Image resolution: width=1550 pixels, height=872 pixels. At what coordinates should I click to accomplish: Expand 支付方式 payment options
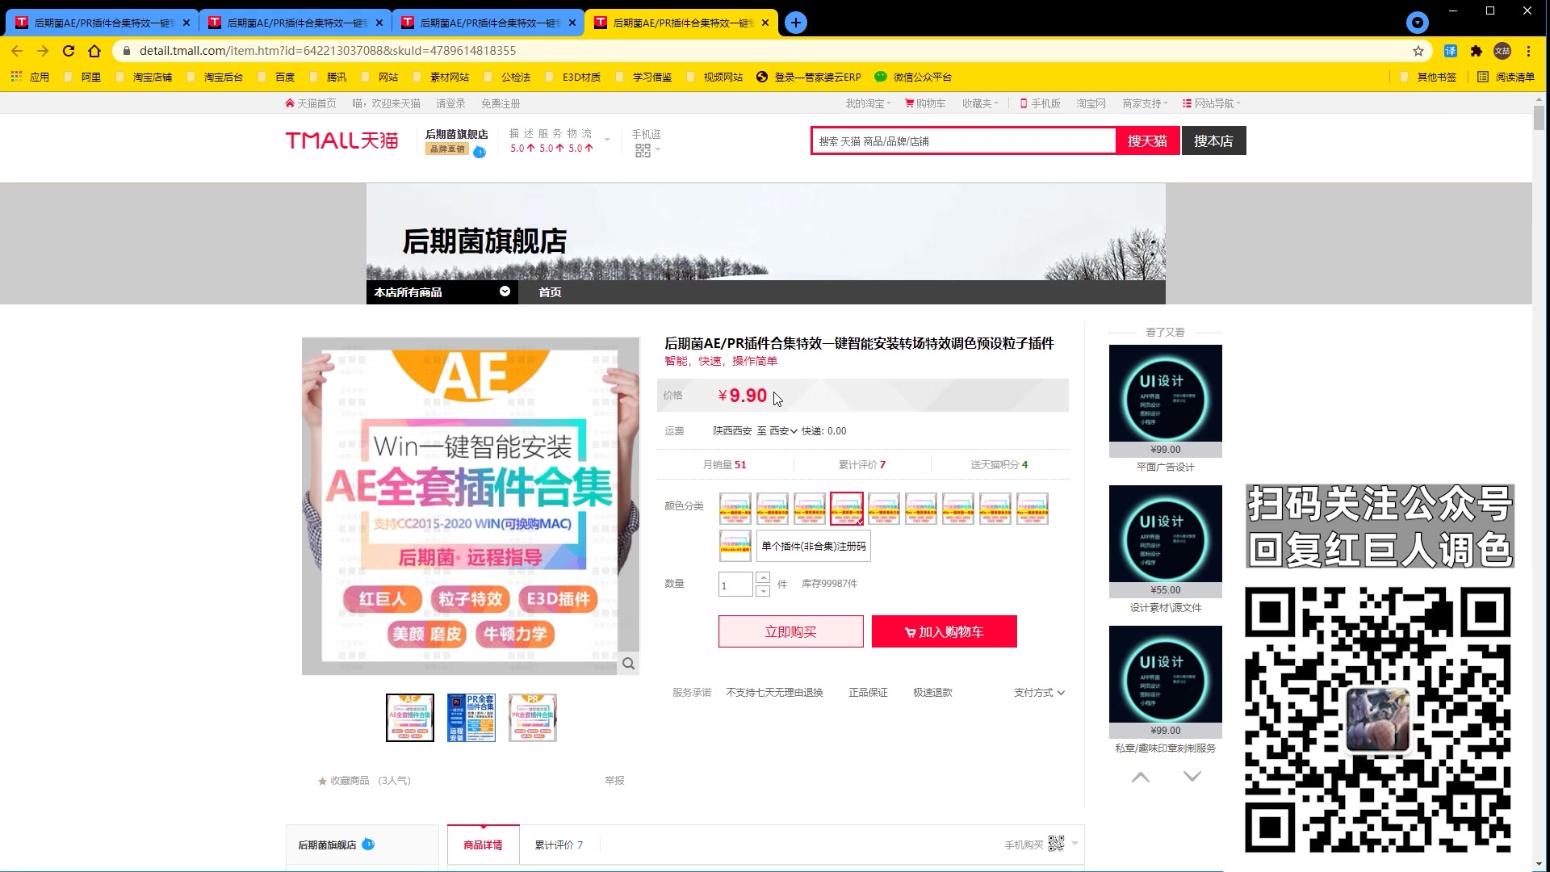[x=1039, y=693]
